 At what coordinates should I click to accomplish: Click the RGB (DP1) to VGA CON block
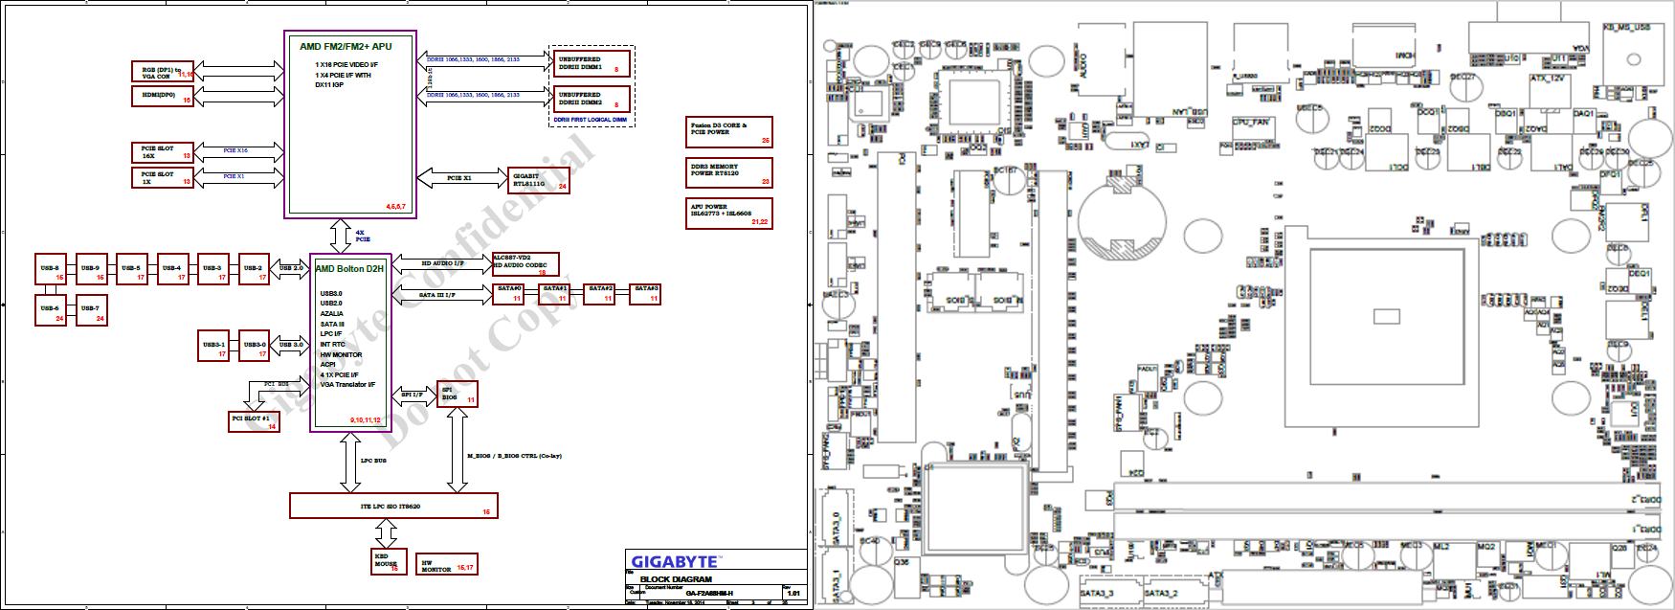163,72
